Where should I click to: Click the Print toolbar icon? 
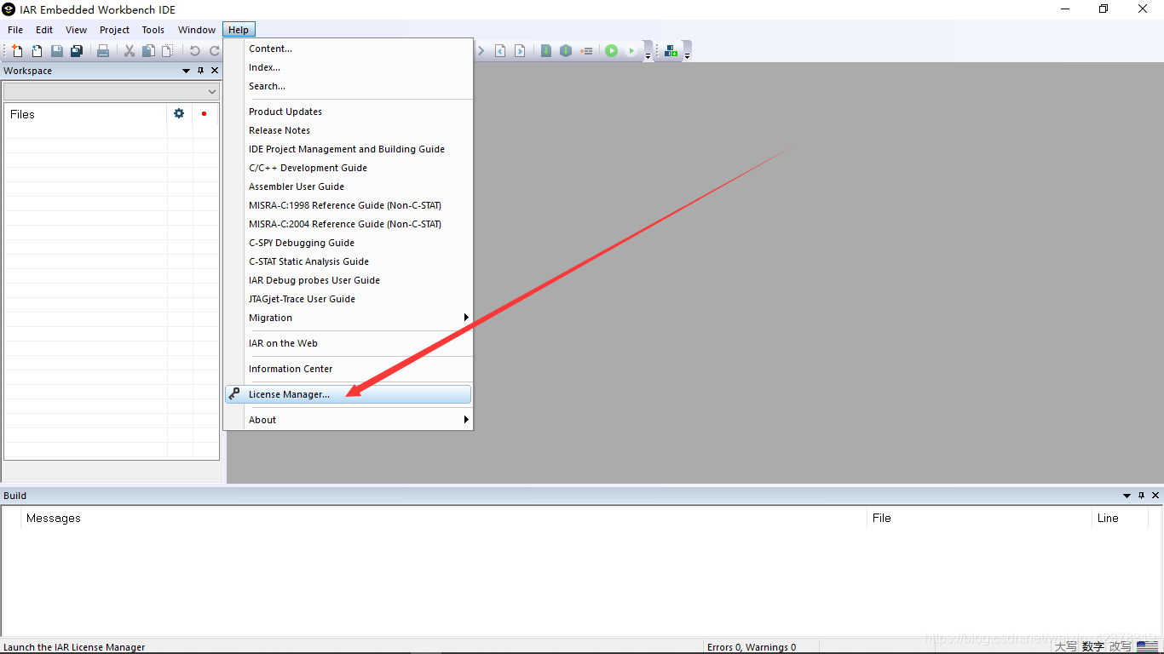pyautogui.click(x=103, y=51)
